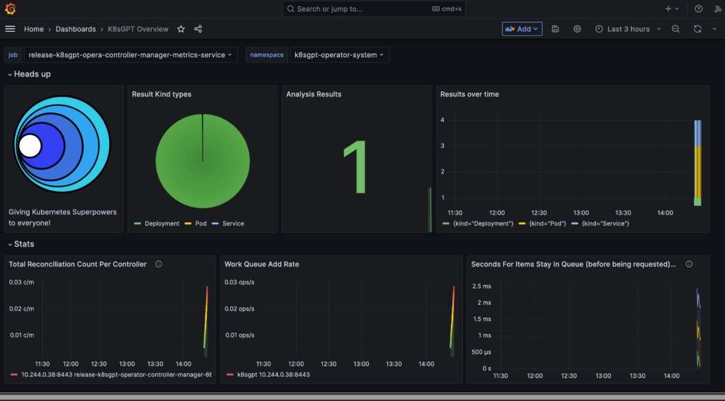The height and width of the screenshot is (401, 725).
Task: Save the dashboard with the floppy disk icon
Action: click(x=556, y=29)
